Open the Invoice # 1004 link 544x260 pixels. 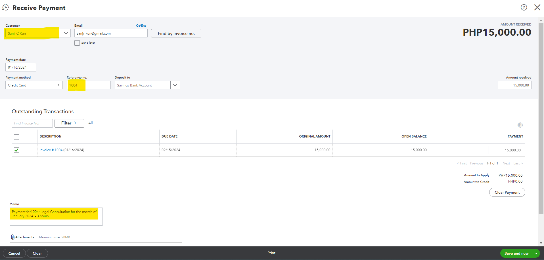[51, 150]
